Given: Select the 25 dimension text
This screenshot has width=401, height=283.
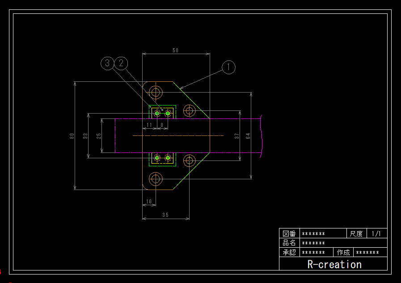Looking at the screenshot, I should coord(99,136).
